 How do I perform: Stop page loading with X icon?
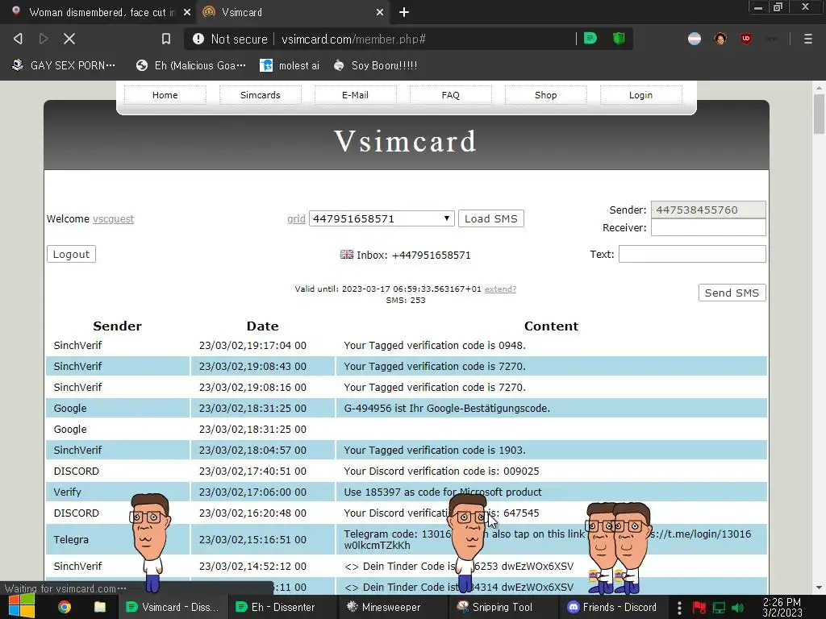pyautogui.click(x=69, y=39)
